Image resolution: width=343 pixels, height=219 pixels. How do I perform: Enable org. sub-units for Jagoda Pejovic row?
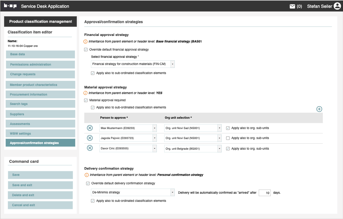click(228, 138)
